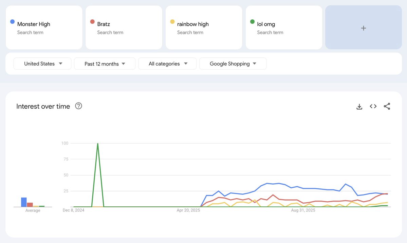Image resolution: width=407 pixels, height=243 pixels.
Task: Open the United States region dropdown
Action: tap(42, 63)
